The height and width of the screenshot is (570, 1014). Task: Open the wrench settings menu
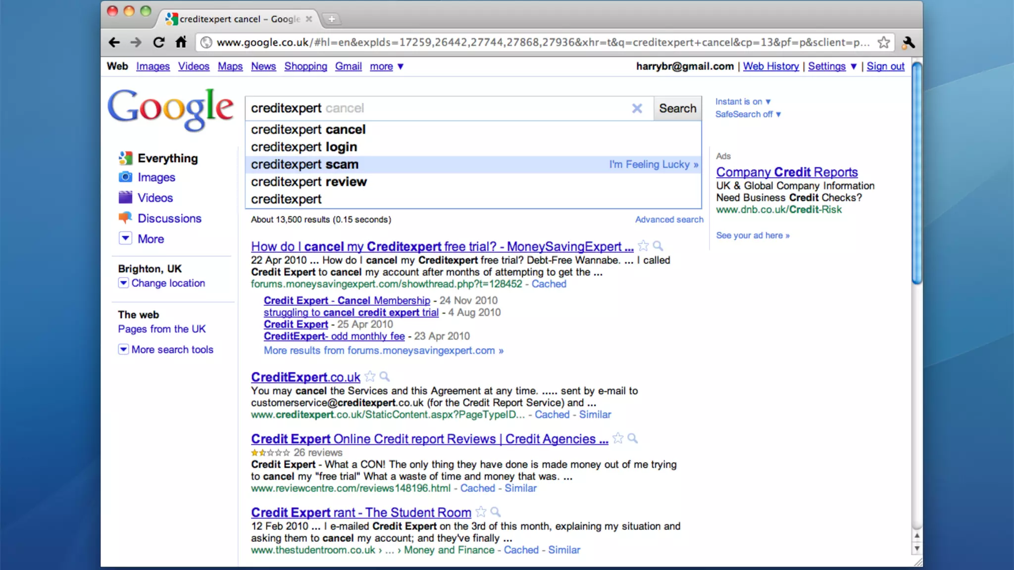pyautogui.click(x=908, y=43)
